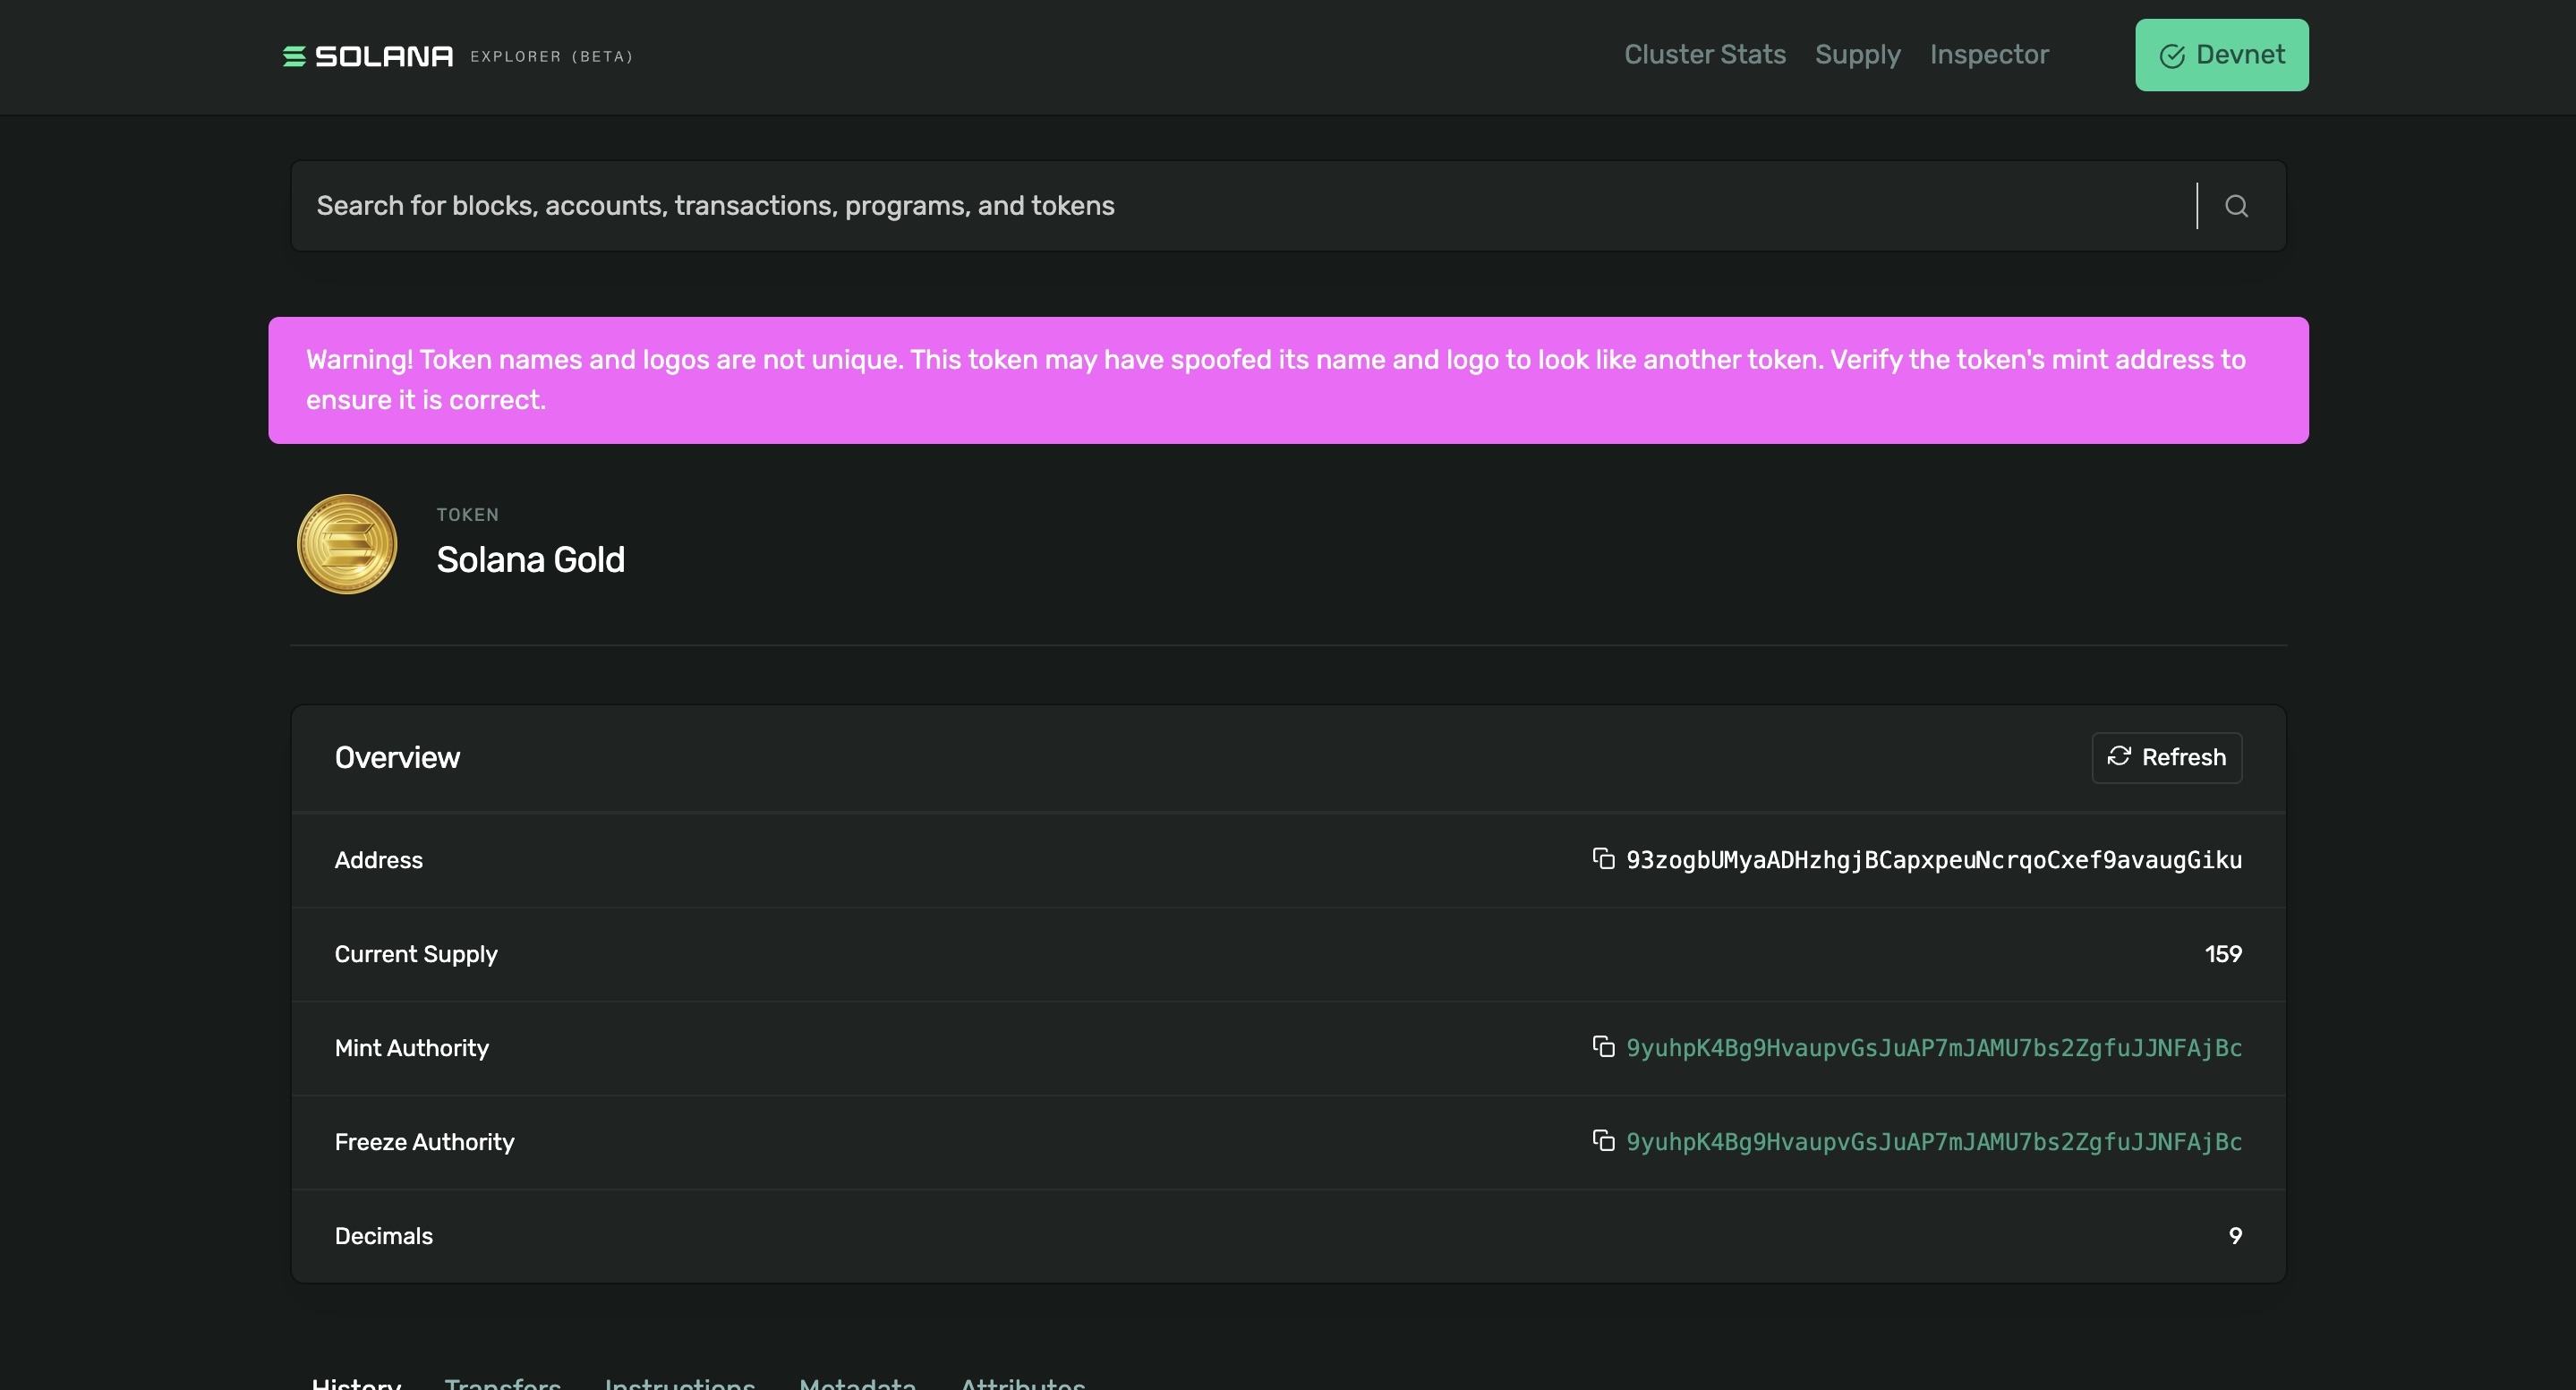
Task: Open the Cluster Stats page
Action: tap(1704, 55)
